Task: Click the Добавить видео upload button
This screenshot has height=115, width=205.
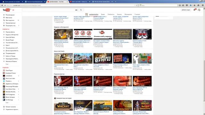Action: coord(186,10)
